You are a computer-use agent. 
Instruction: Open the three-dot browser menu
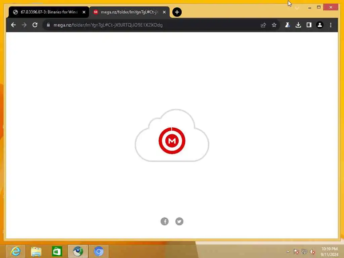point(331,25)
